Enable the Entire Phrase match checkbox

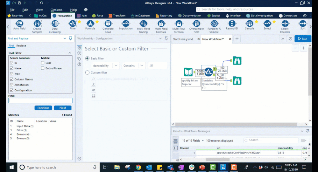click(x=43, y=68)
